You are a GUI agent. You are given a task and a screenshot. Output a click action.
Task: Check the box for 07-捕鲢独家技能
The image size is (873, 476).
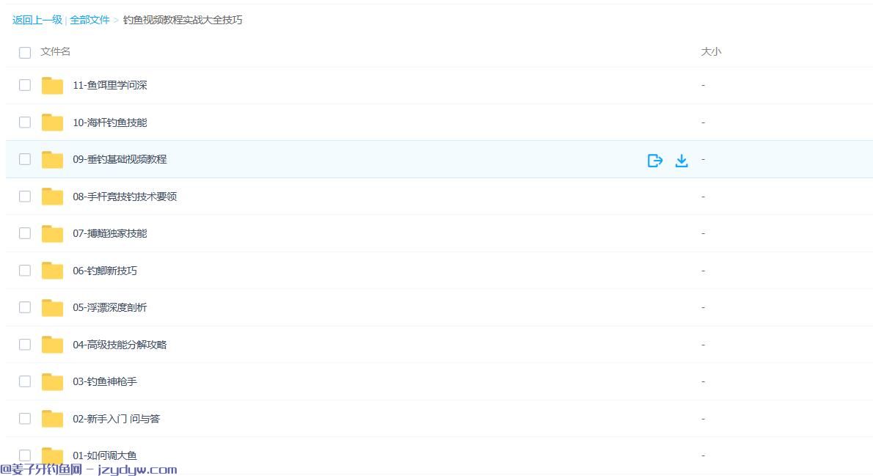[24, 233]
